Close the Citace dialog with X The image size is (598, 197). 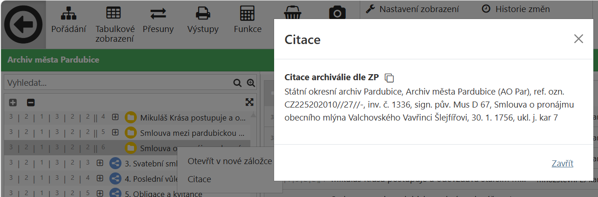click(578, 39)
